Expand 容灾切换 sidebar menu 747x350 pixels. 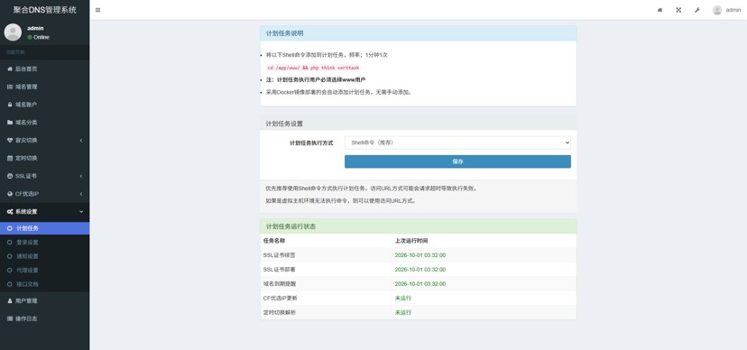coord(45,141)
